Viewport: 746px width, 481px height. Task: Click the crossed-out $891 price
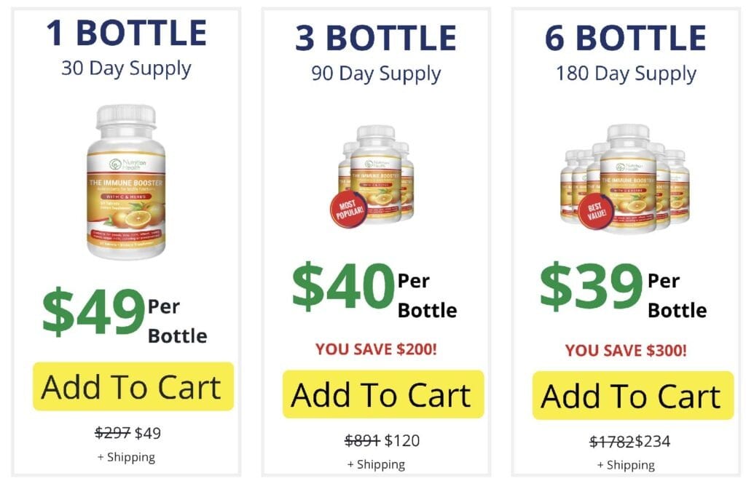tap(363, 440)
